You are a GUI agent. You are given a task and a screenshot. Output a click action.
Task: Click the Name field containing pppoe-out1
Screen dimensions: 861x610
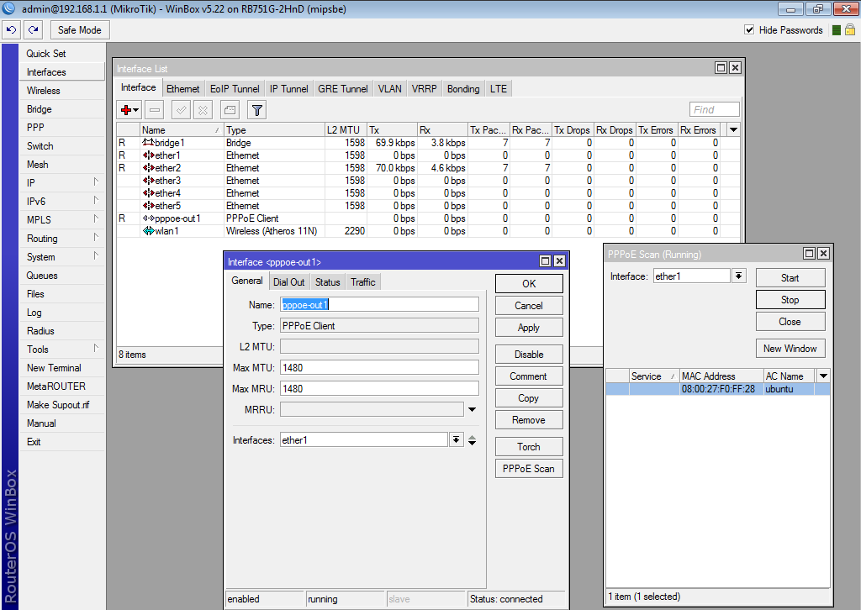(x=379, y=304)
